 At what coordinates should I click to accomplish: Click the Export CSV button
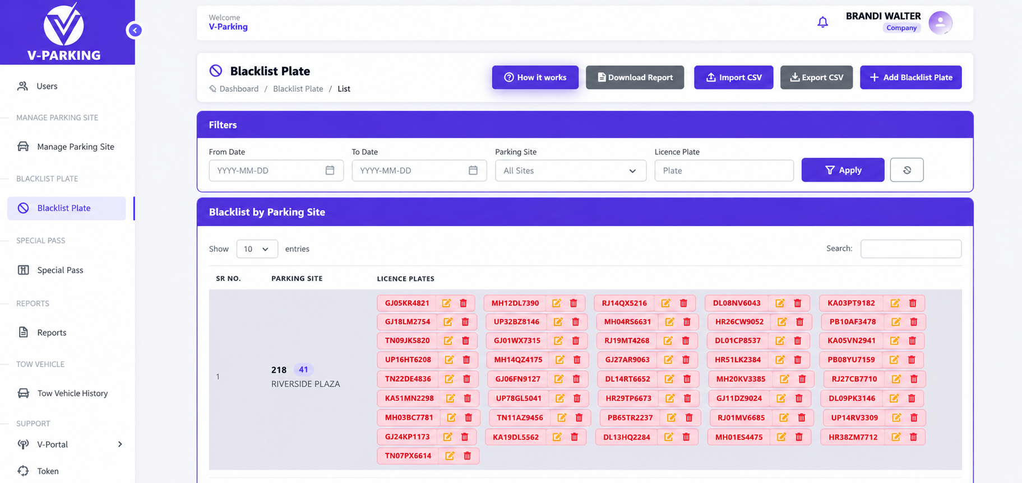816,77
